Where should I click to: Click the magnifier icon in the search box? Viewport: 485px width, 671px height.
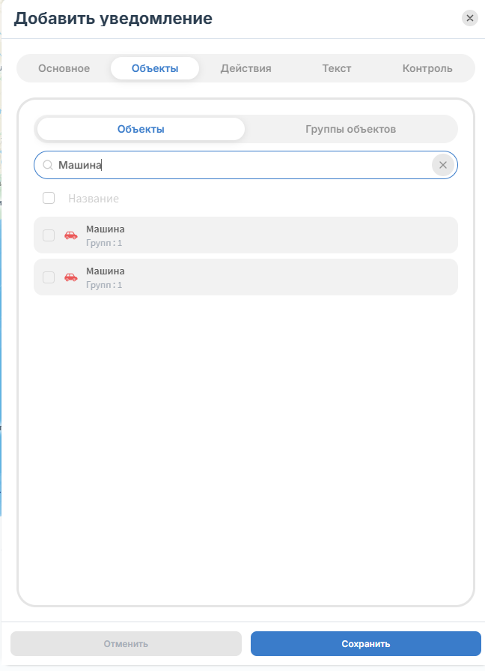(x=48, y=165)
